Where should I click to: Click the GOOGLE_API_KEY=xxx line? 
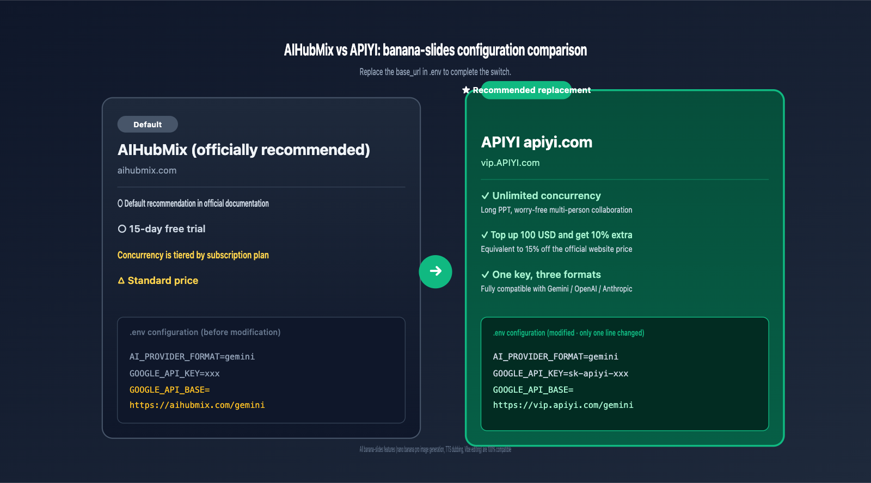pos(175,374)
